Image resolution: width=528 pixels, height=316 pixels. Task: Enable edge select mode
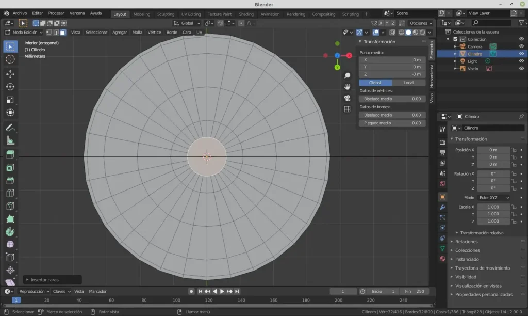coord(56,33)
